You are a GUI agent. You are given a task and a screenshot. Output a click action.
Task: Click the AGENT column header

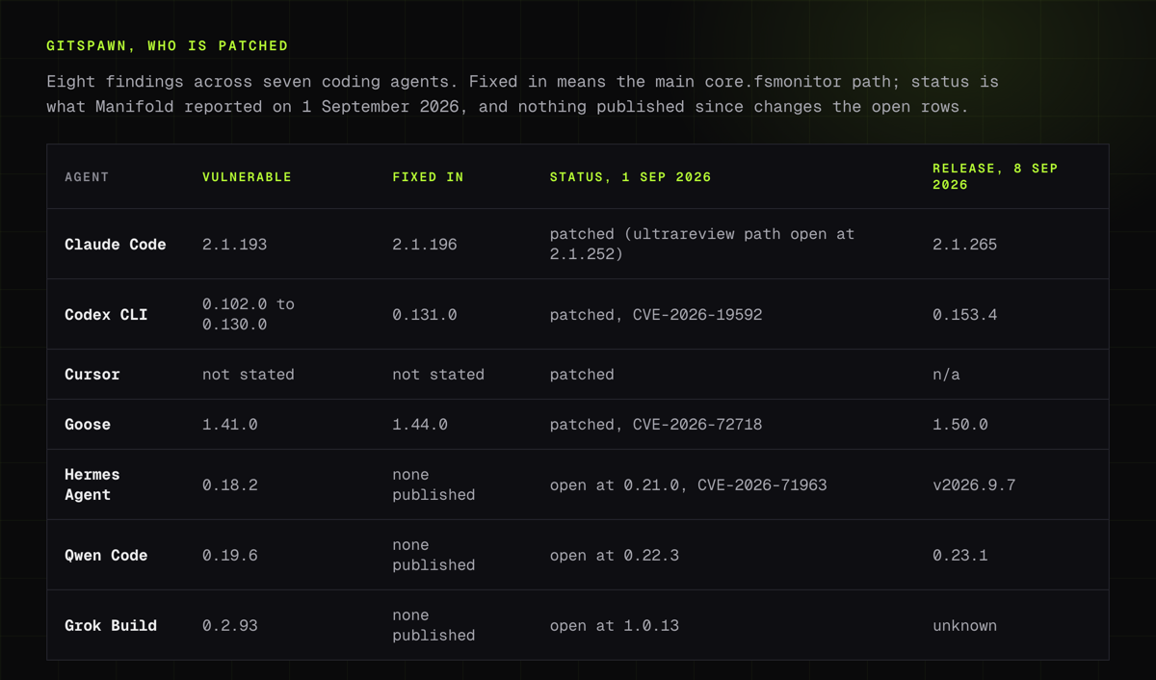point(87,177)
